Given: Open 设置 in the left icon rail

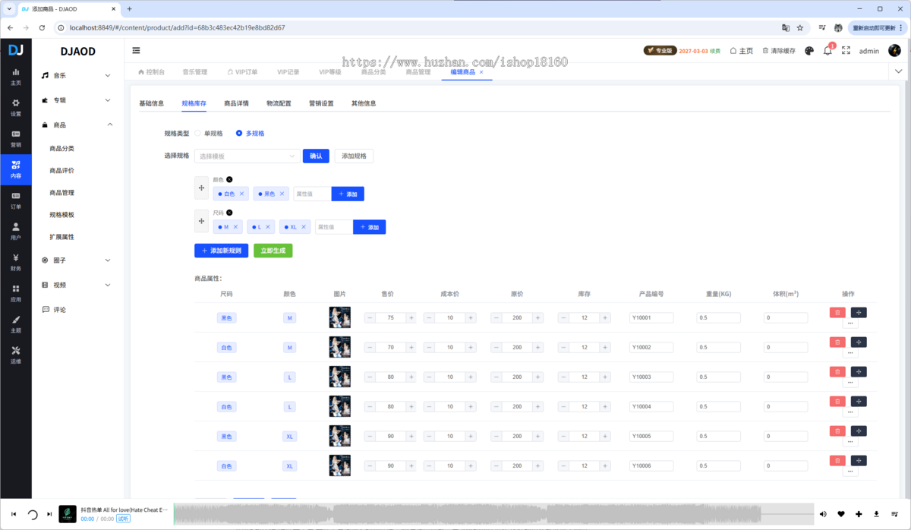Looking at the screenshot, I should point(16,108).
